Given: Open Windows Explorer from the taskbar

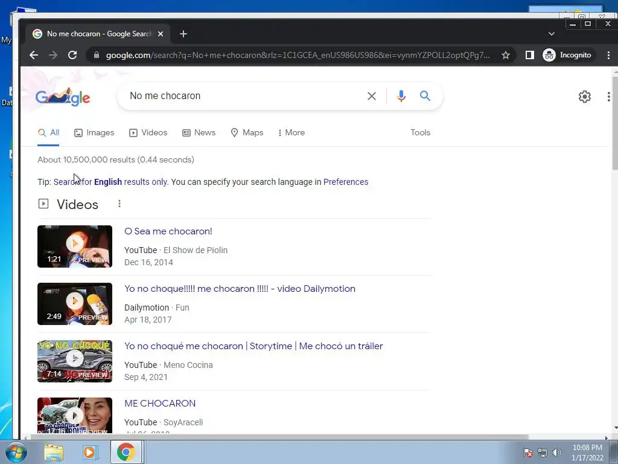Looking at the screenshot, I should tap(54, 453).
